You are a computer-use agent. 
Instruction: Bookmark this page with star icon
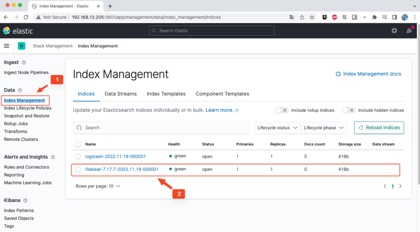(312, 17)
